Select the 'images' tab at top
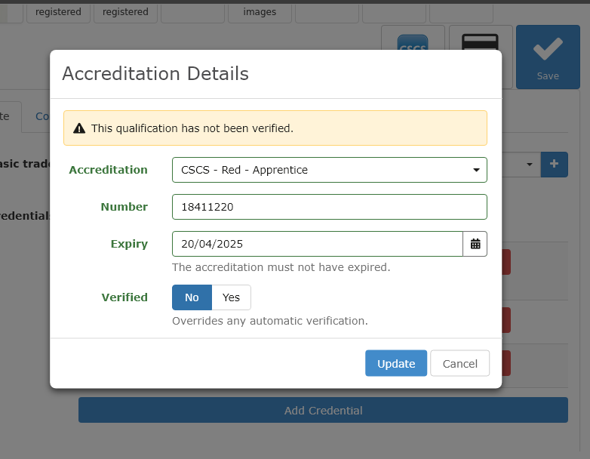Viewport: 590px width, 459px height. point(260,12)
